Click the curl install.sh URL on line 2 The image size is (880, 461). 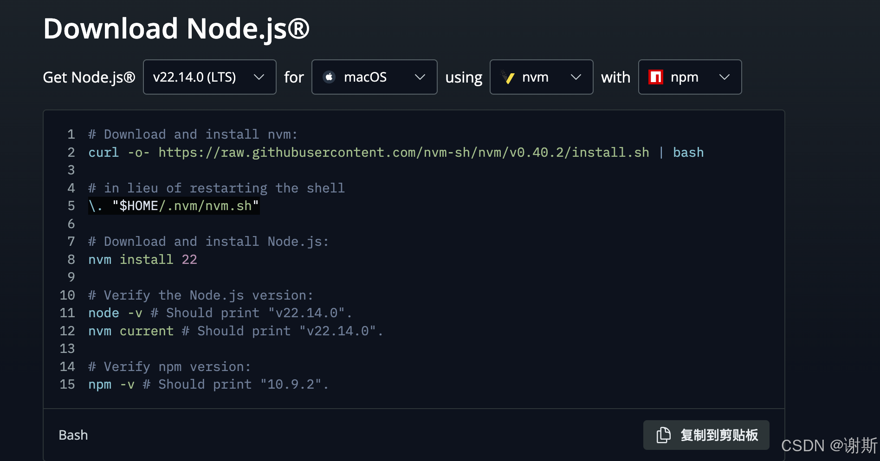point(404,153)
